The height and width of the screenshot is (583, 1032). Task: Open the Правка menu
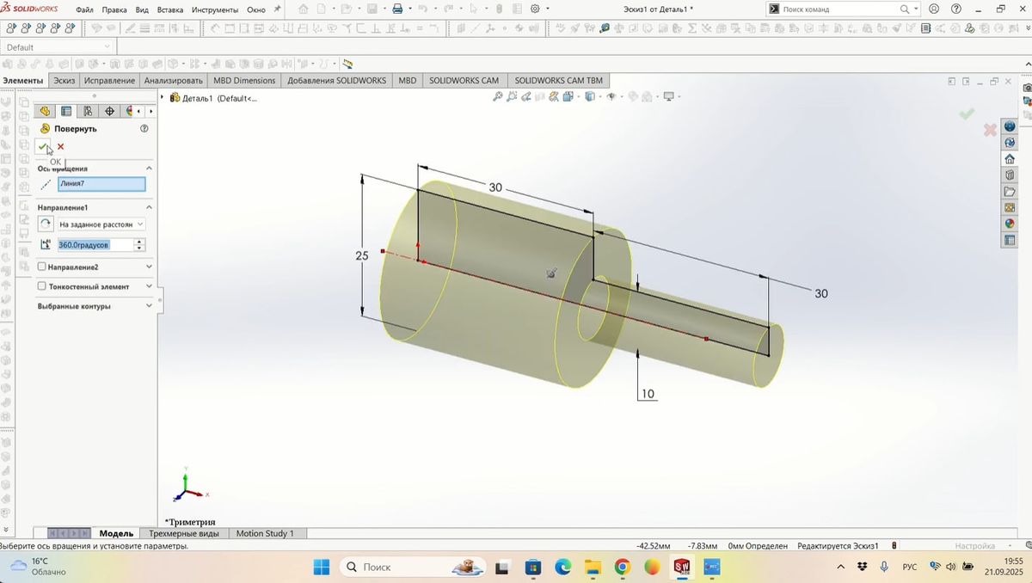pos(114,9)
